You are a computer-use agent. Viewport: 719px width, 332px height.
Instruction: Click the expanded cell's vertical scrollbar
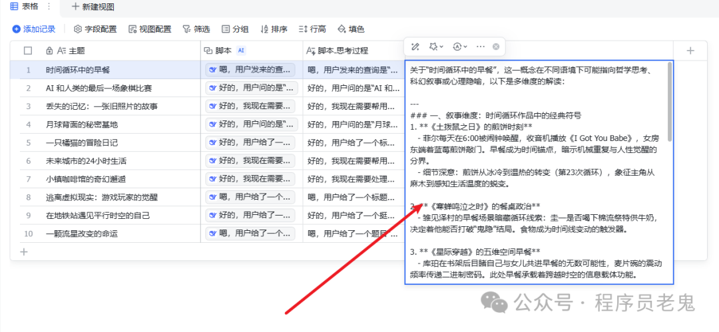(670, 102)
